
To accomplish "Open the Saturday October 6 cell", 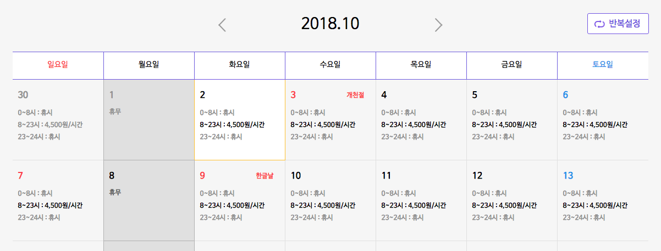I will click(x=603, y=120).
